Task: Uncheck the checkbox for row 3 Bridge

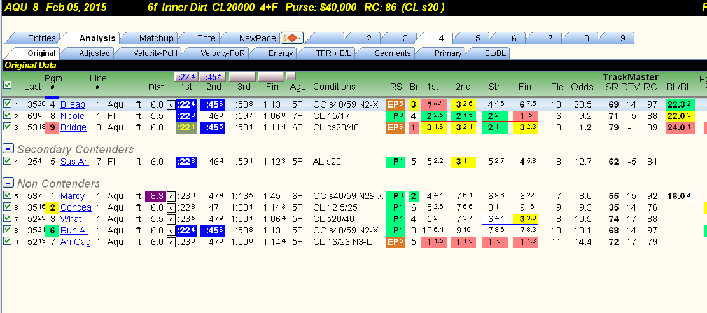Action: 7,127
